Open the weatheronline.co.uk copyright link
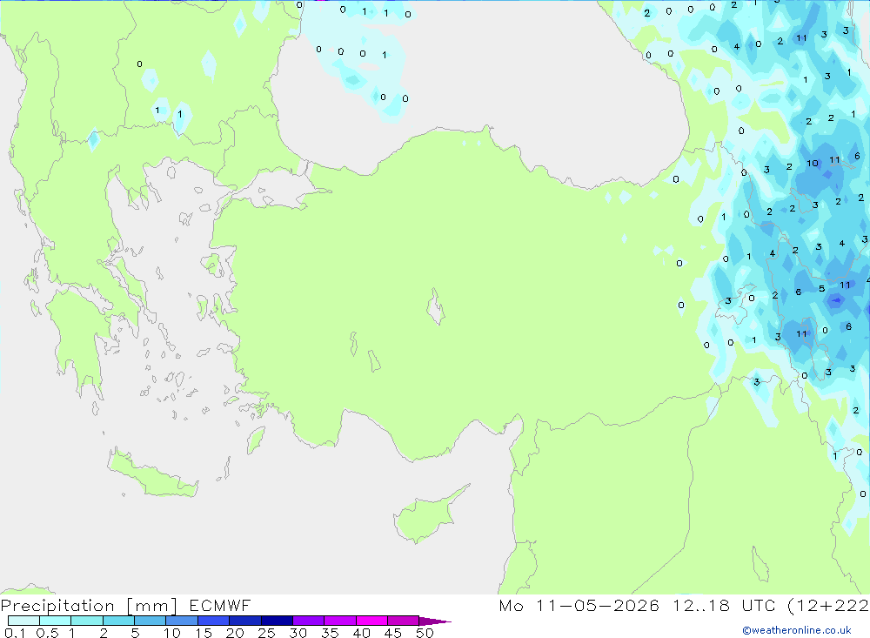870x638 pixels. [x=797, y=630]
